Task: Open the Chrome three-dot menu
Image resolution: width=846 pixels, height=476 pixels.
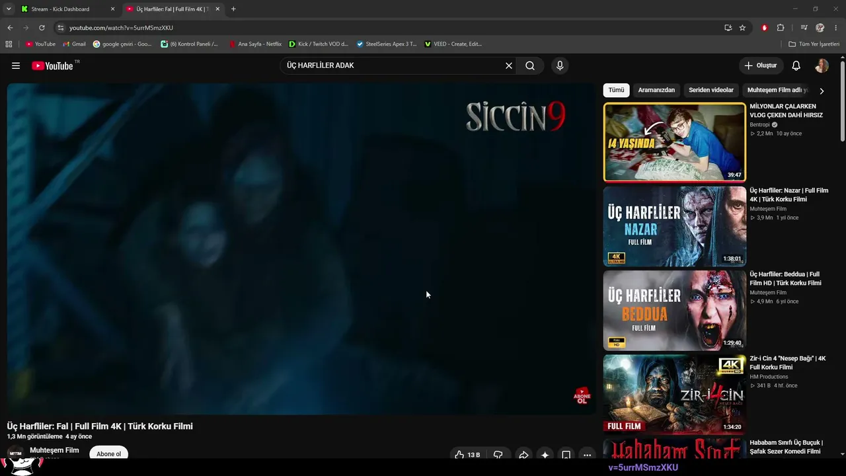Action: [836, 28]
